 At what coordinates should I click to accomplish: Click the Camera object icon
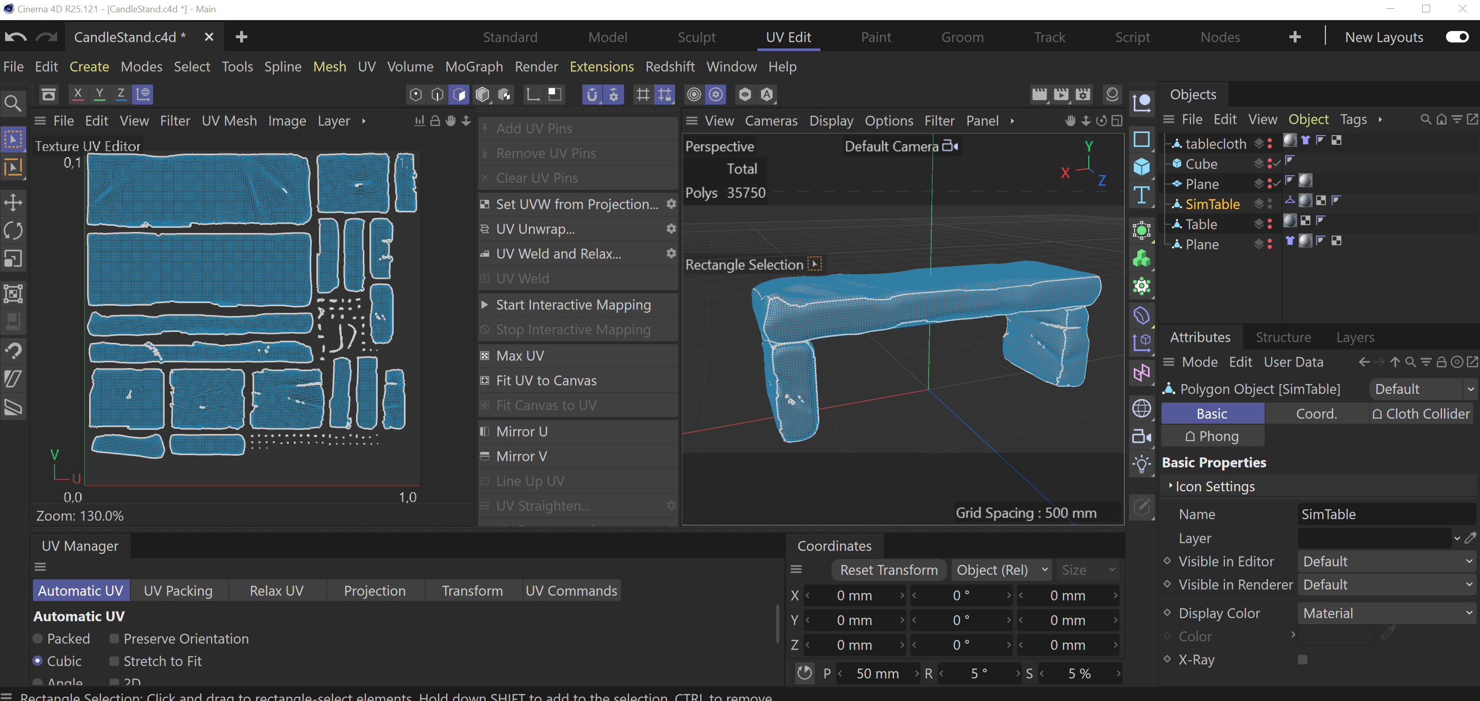[1141, 437]
